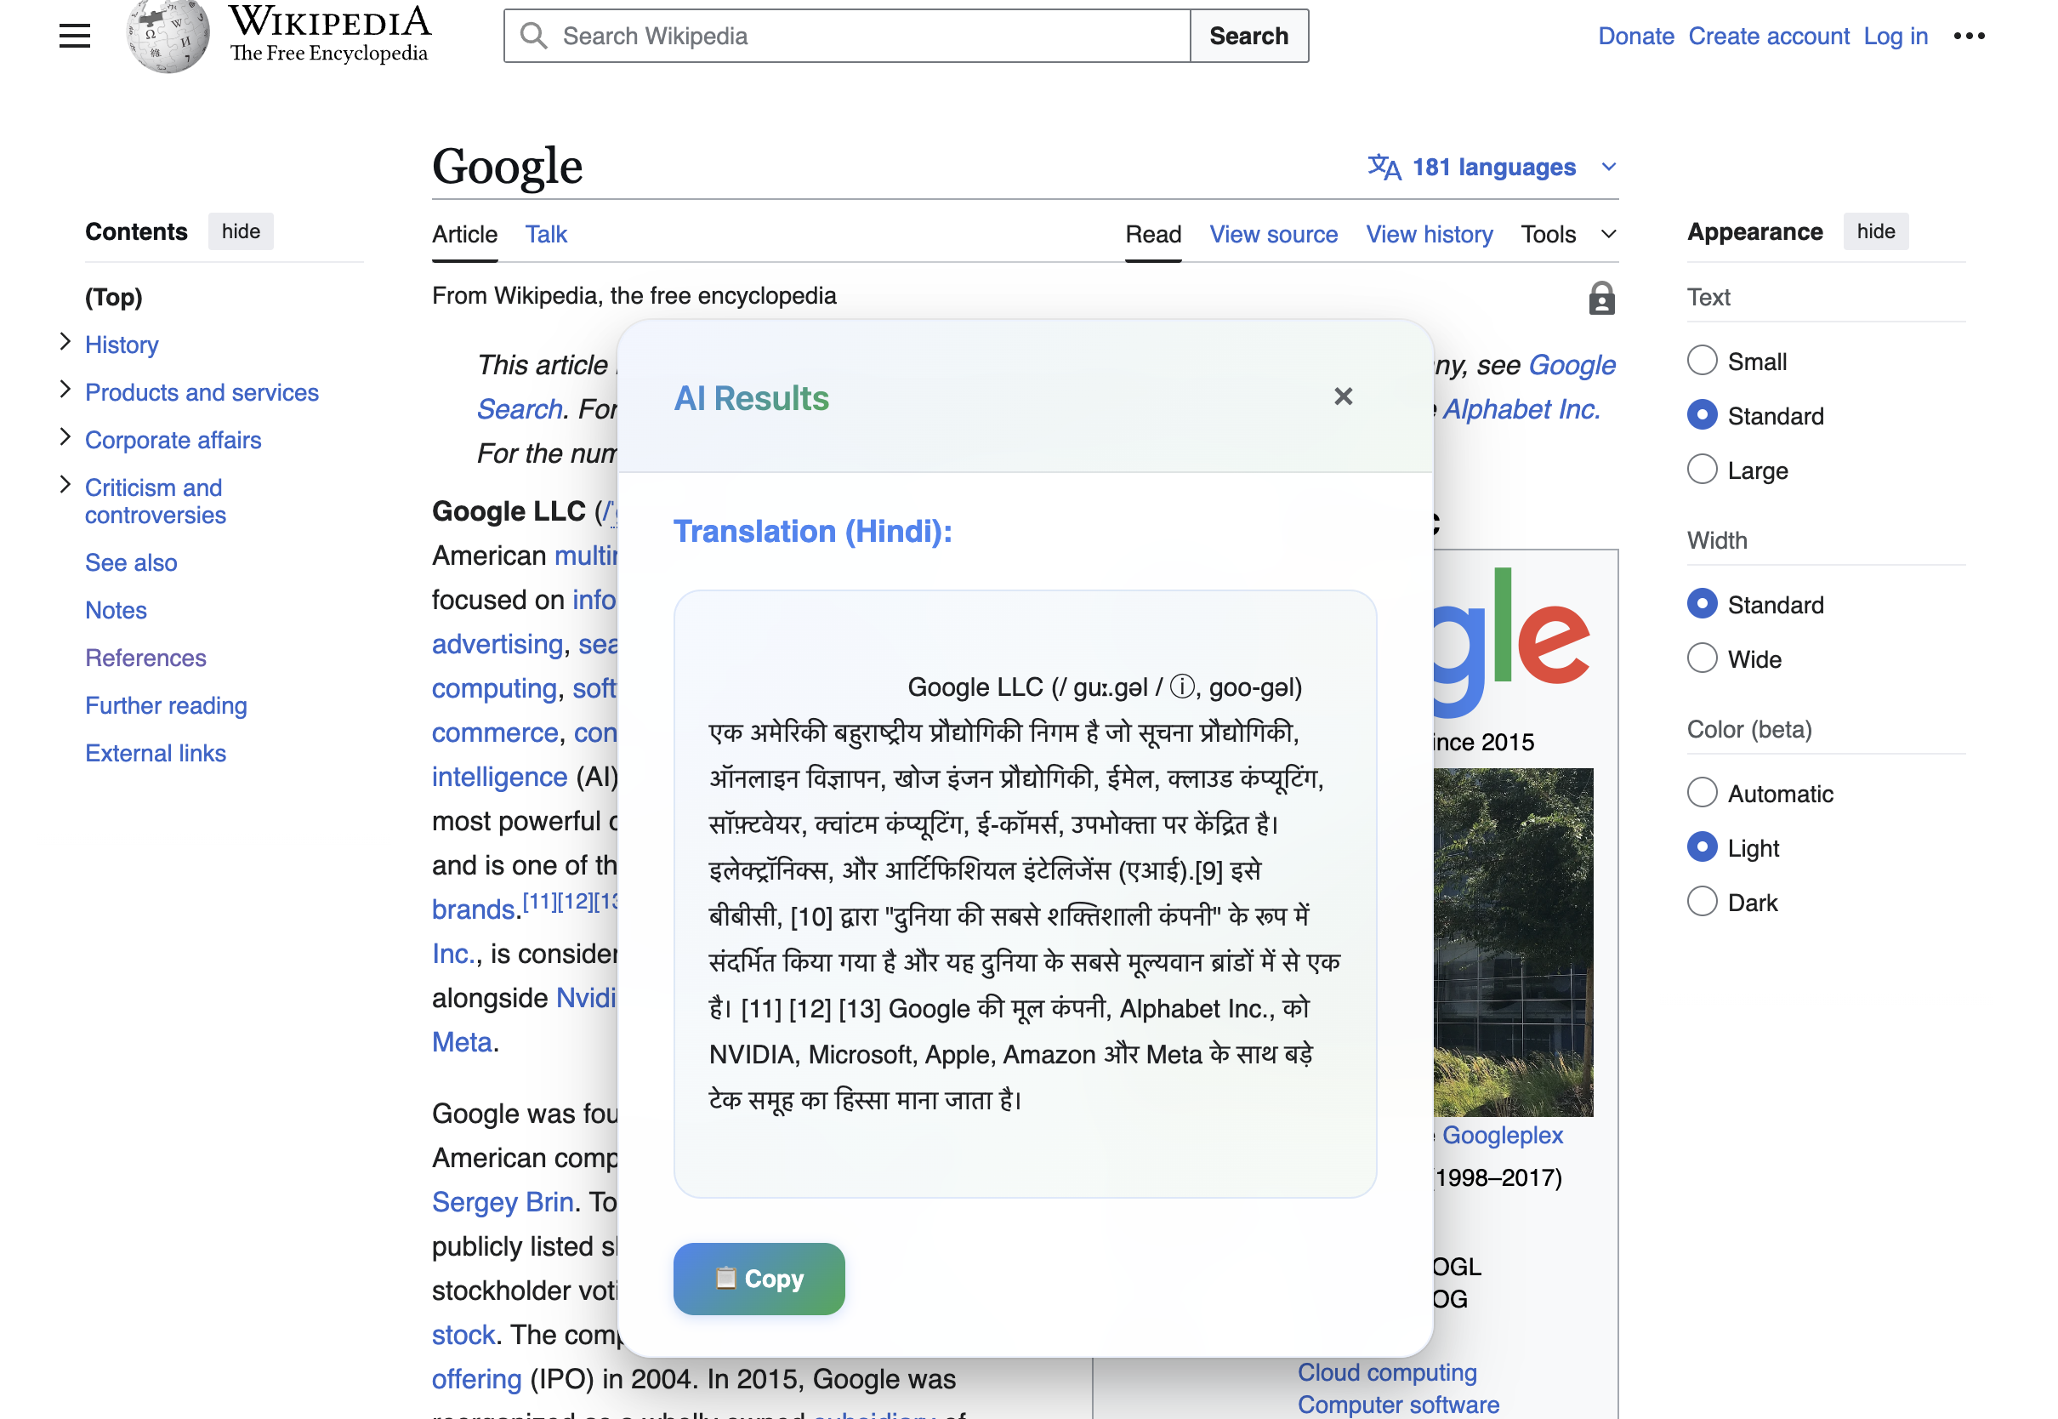Click the magnifying glass search icon
The width and height of the screenshot is (2058, 1419).
[533, 36]
